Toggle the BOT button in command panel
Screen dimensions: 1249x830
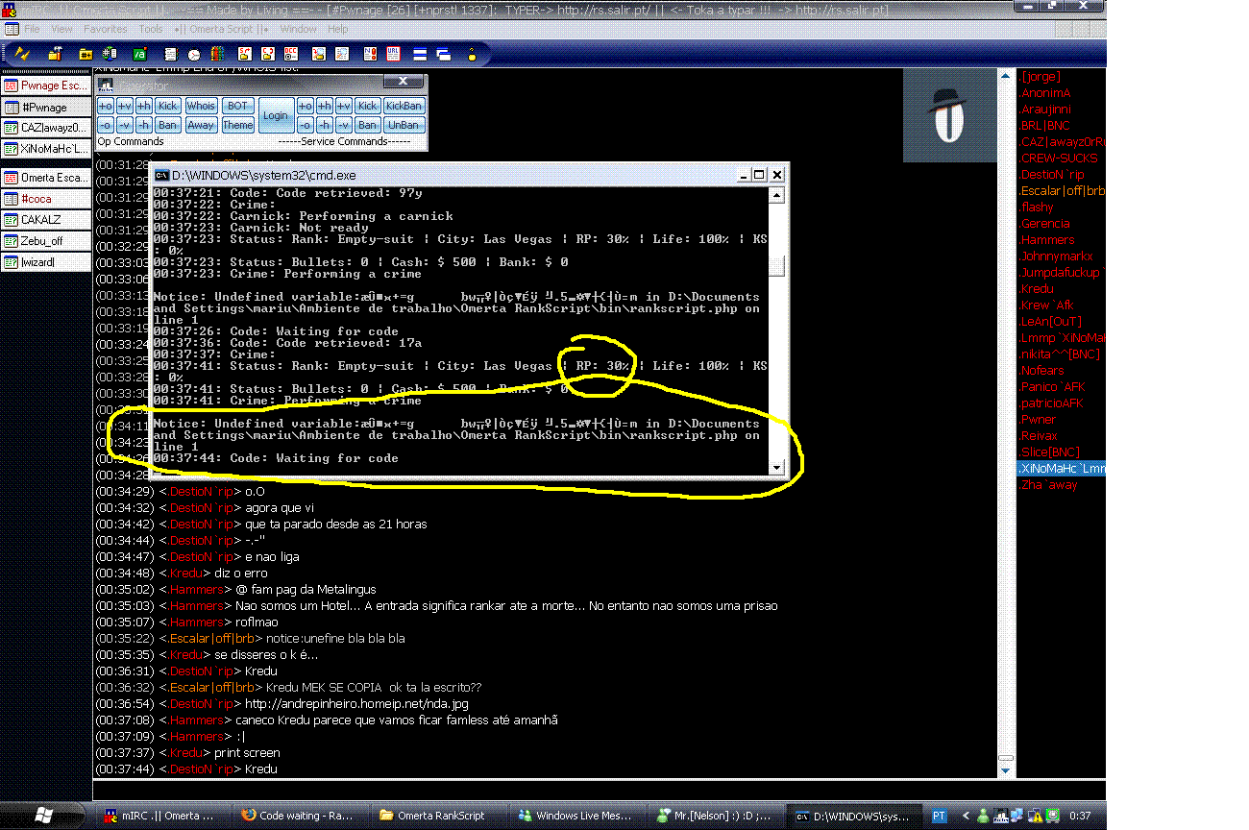coord(237,106)
